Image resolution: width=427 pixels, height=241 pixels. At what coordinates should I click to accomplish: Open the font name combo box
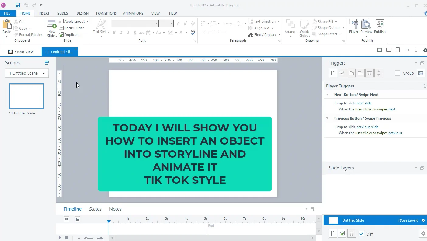pyautogui.click(x=135, y=23)
